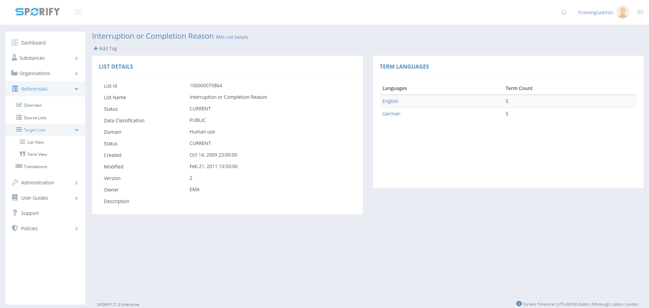Click the Training\admin username

click(x=595, y=13)
